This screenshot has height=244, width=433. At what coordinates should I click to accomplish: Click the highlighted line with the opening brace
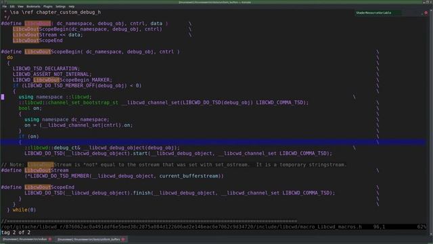[212, 142]
